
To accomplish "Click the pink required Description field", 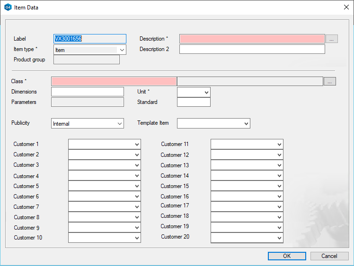I will (252, 39).
